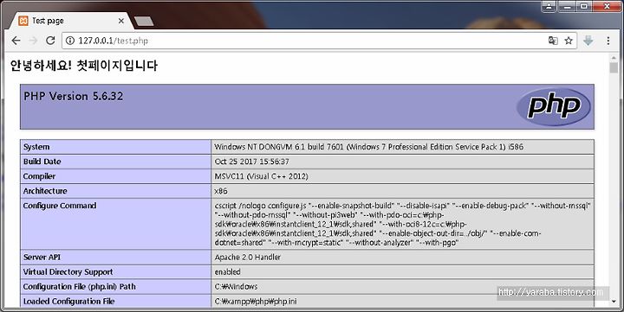Screen dimensions: 624x312
Task: Click the vertical scrollbar down arrow
Action: tap(614, 302)
